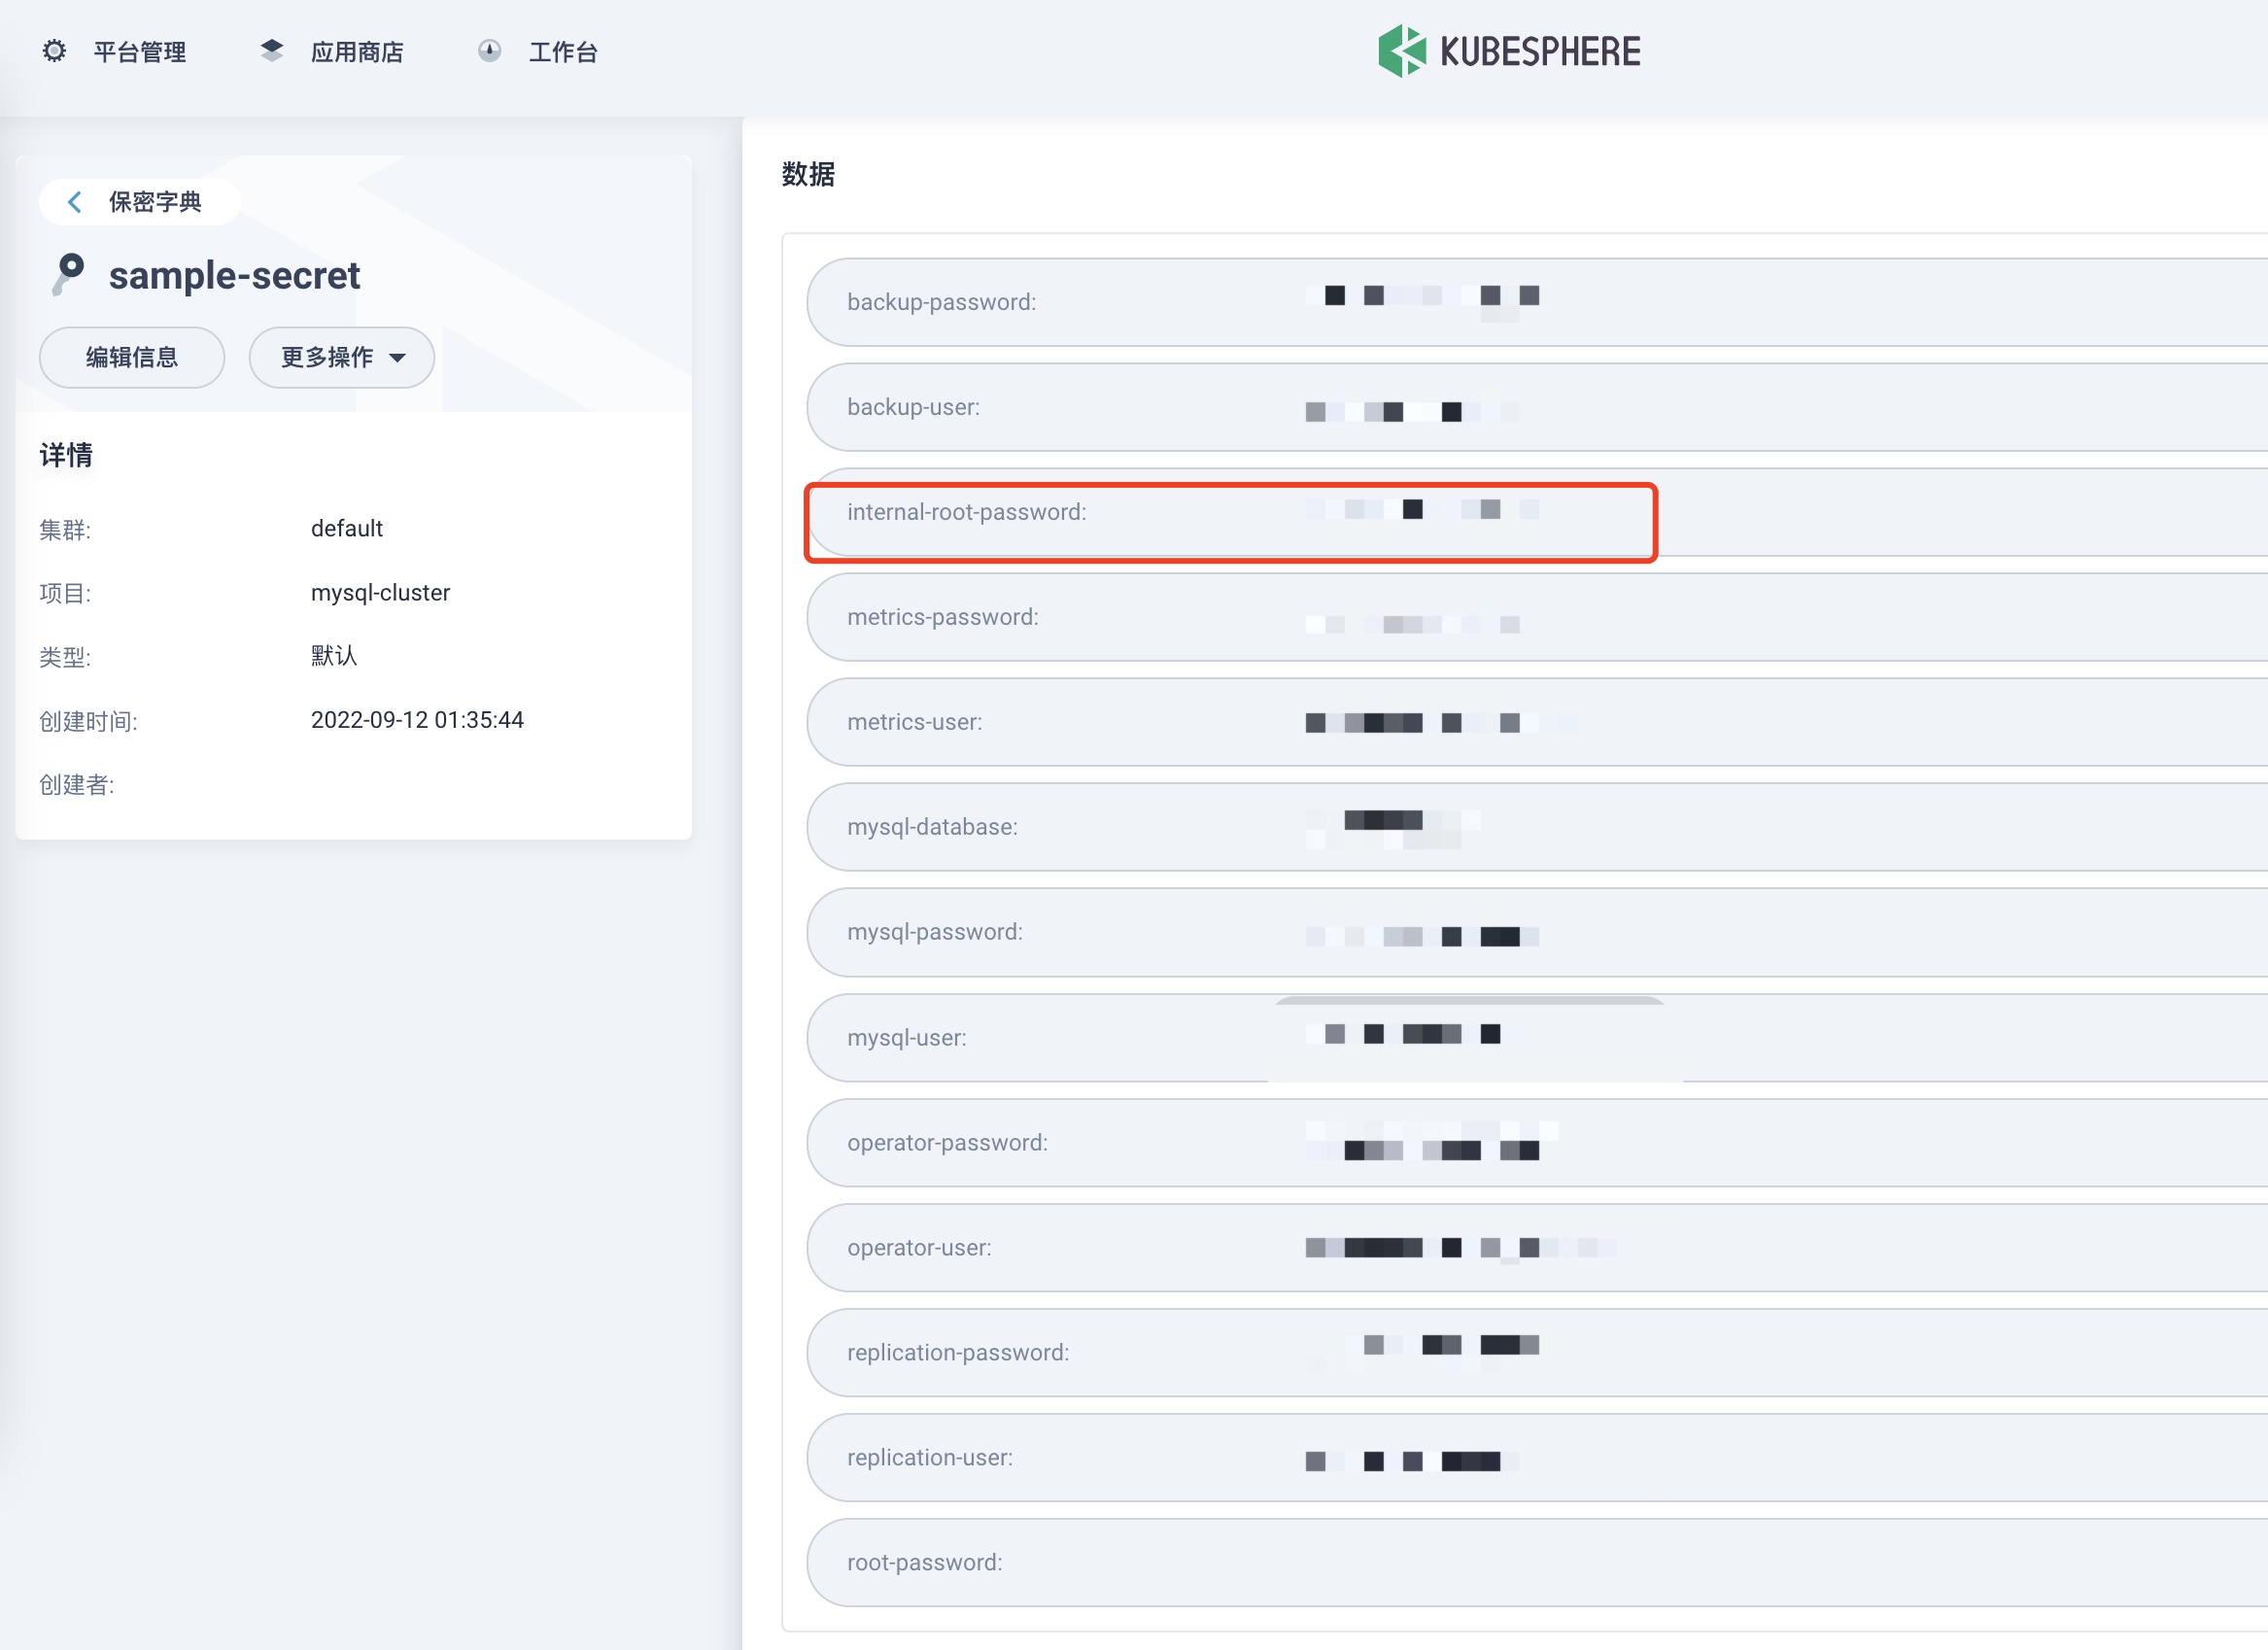Image resolution: width=2268 pixels, height=1650 pixels.
Task: Click the 项目 field label
Action: [65, 593]
